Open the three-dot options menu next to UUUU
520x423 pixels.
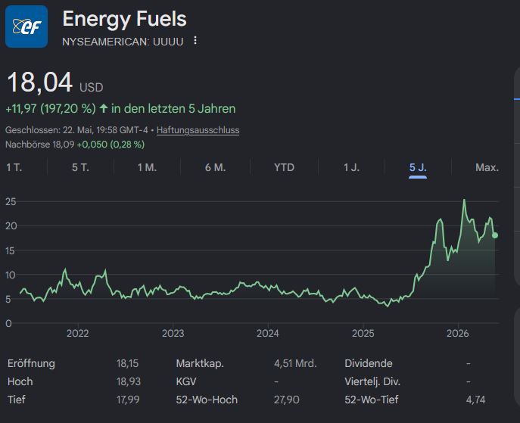click(x=195, y=40)
